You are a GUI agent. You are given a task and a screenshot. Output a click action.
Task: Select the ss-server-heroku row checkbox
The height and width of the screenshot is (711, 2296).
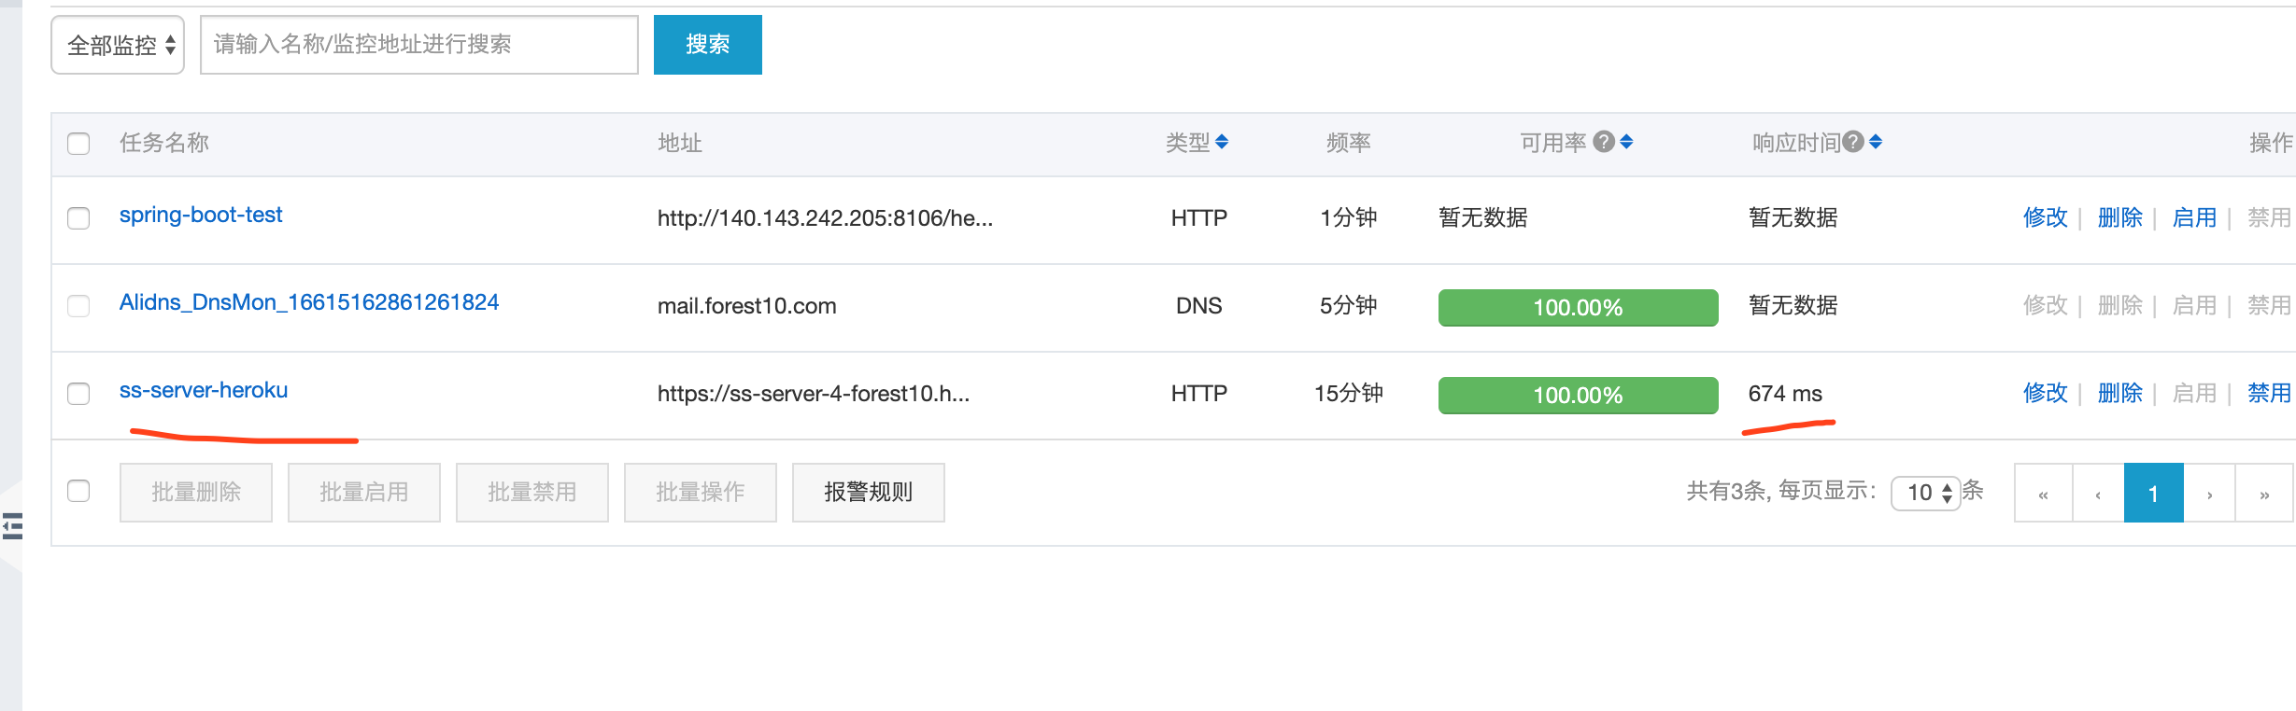78,393
